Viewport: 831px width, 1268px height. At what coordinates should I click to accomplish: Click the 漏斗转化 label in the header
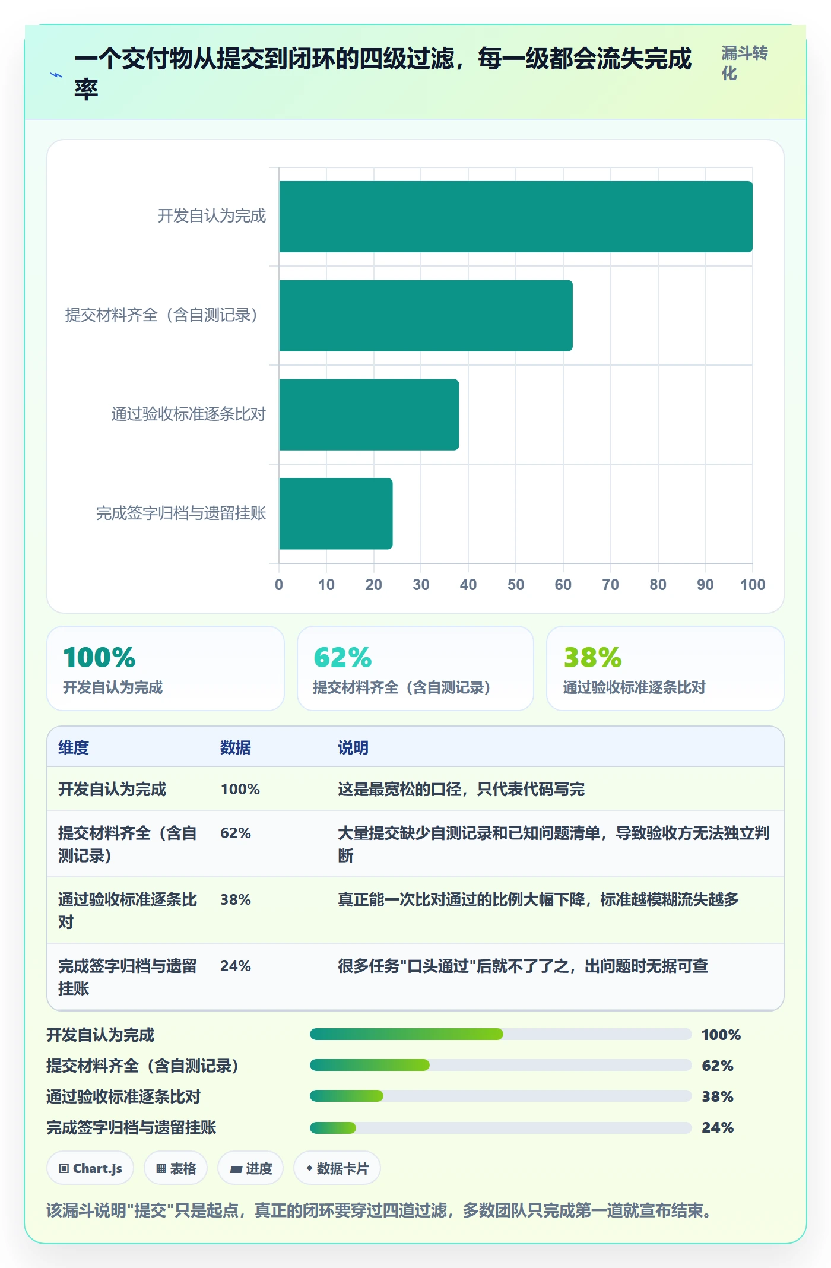tap(744, 63)
